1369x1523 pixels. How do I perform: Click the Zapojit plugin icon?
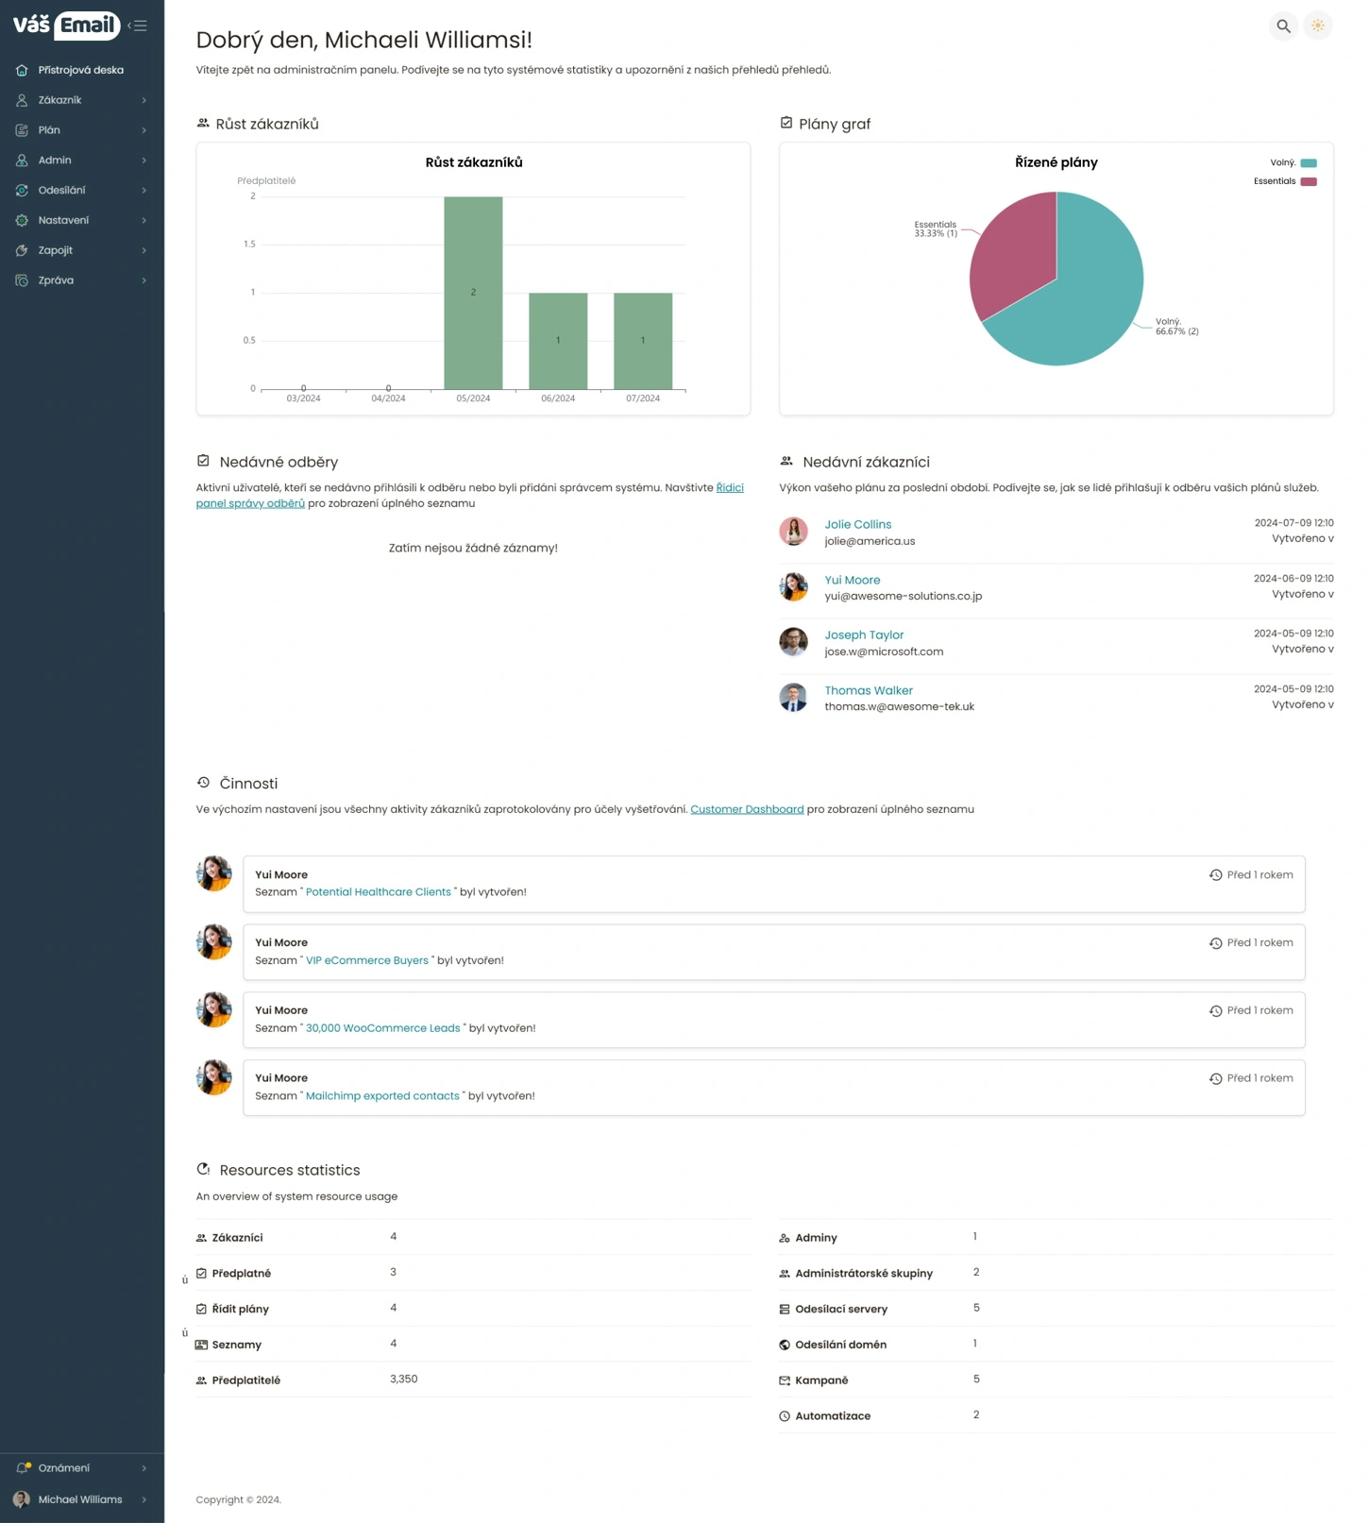22,251
